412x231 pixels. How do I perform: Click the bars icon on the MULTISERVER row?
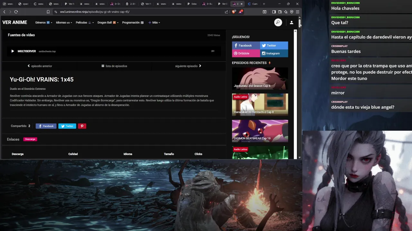coord(213,51)
